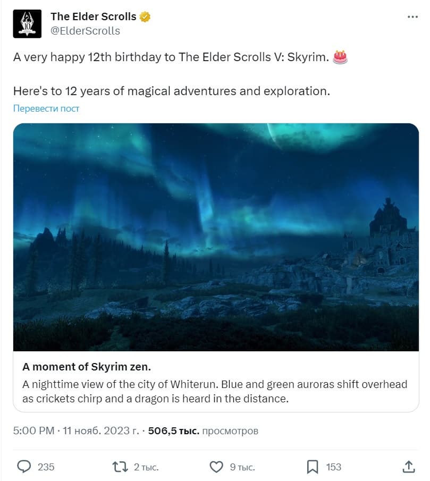Click the 9 тыс. likes count
This screenshot has height=481, width=430.
[x=242, y=467]
